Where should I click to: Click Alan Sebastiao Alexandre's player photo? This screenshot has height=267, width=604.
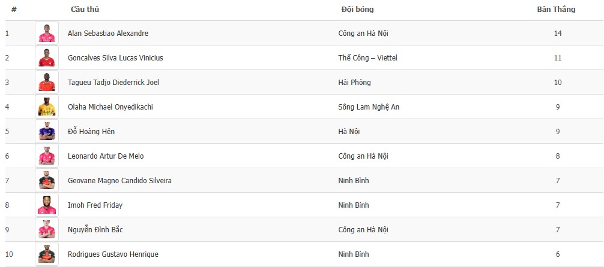(x=46, y=33)
